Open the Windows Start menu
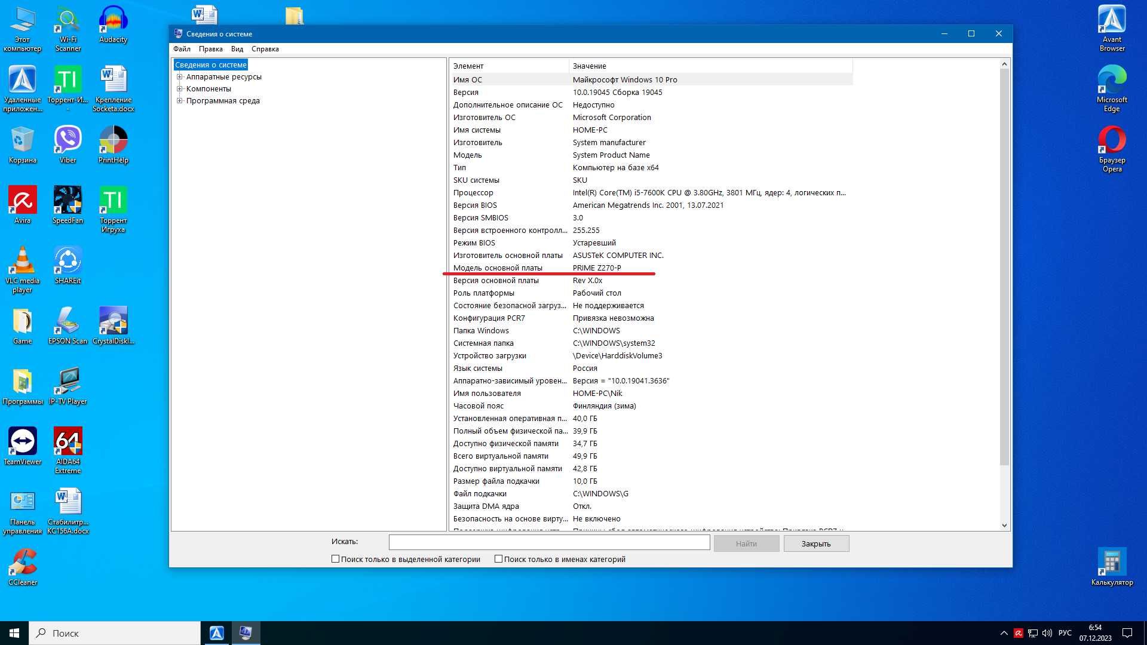The image size is (1147, 645). pos(14,633)
